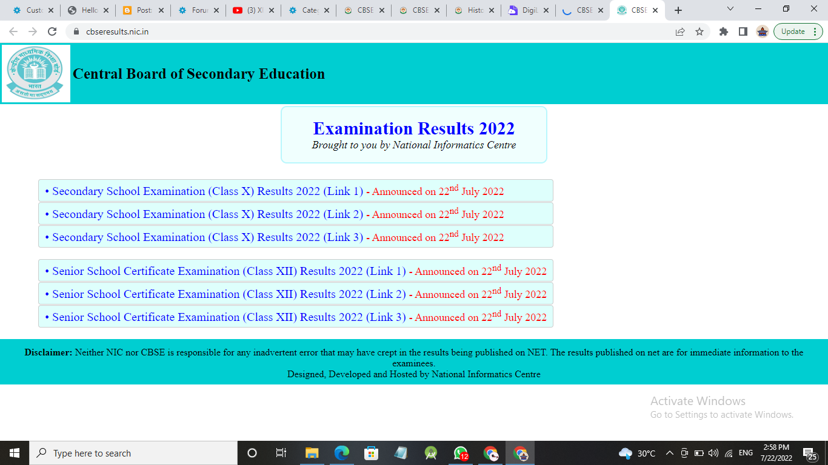The width and height of the screenshot is (828, 465).
Task: Share this page using the share icon
Action: [680, 31]
